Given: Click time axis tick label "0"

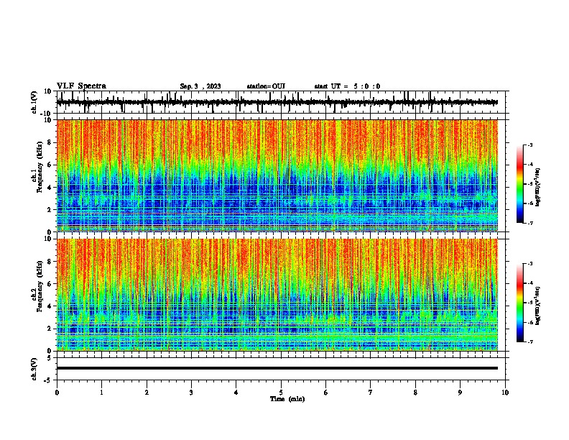Looking at the screenshot, I should pyautogui.click(x=57, y=393).
